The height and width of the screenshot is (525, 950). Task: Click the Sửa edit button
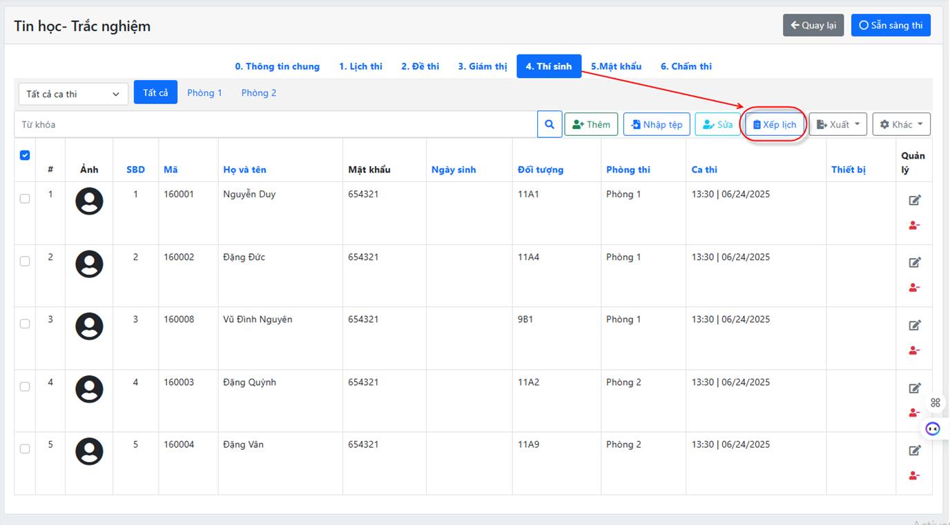pyautogui.click(x=717, y=125)
